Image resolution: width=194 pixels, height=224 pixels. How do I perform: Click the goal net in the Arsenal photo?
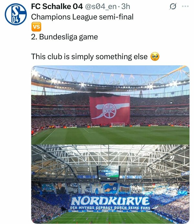(118, 124)
